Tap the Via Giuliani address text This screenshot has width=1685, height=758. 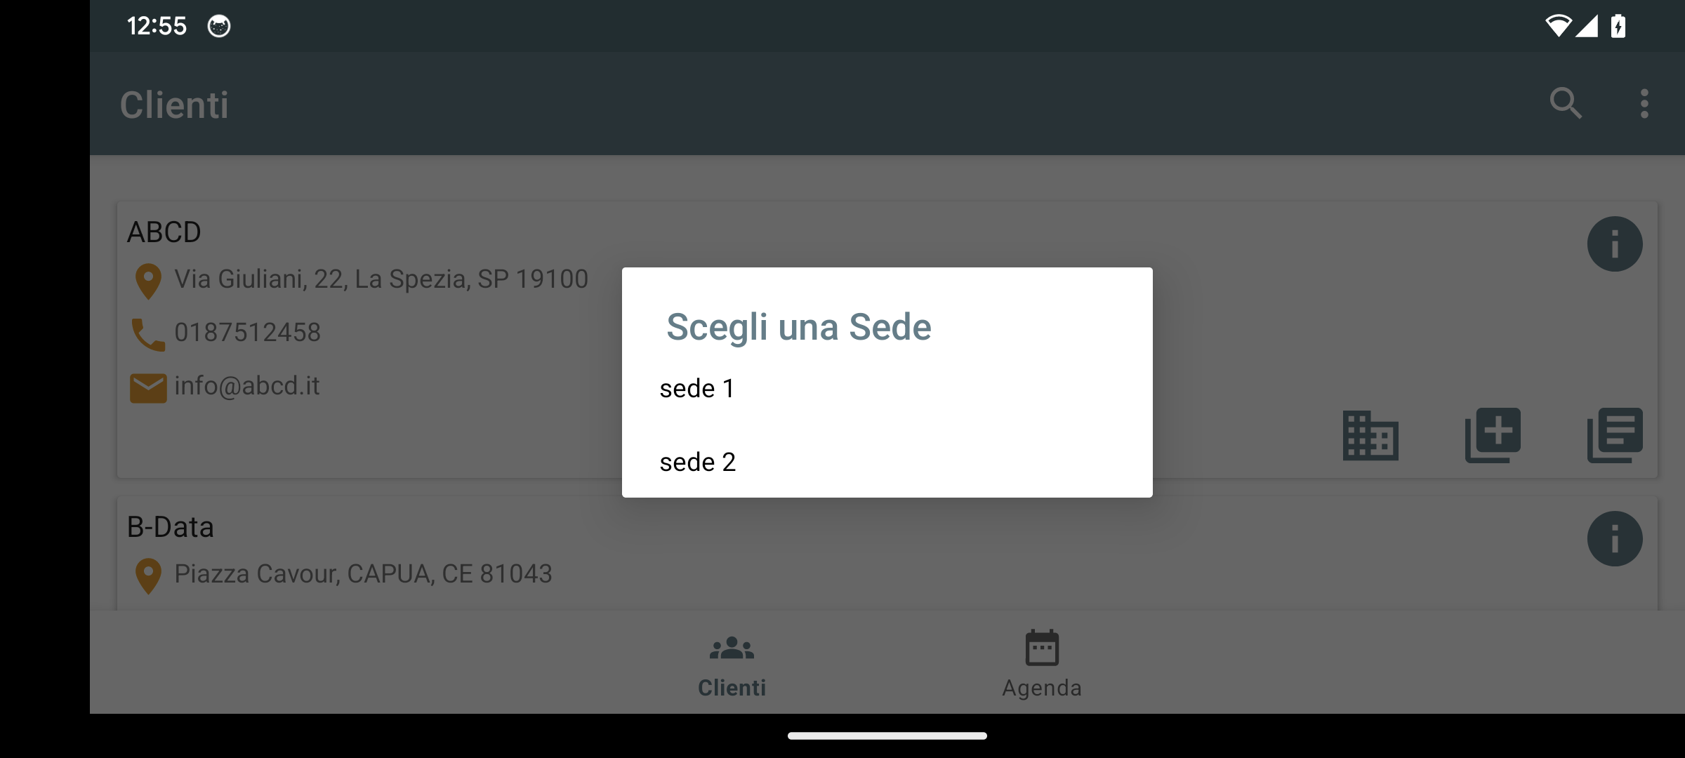[x=381, y=279]
